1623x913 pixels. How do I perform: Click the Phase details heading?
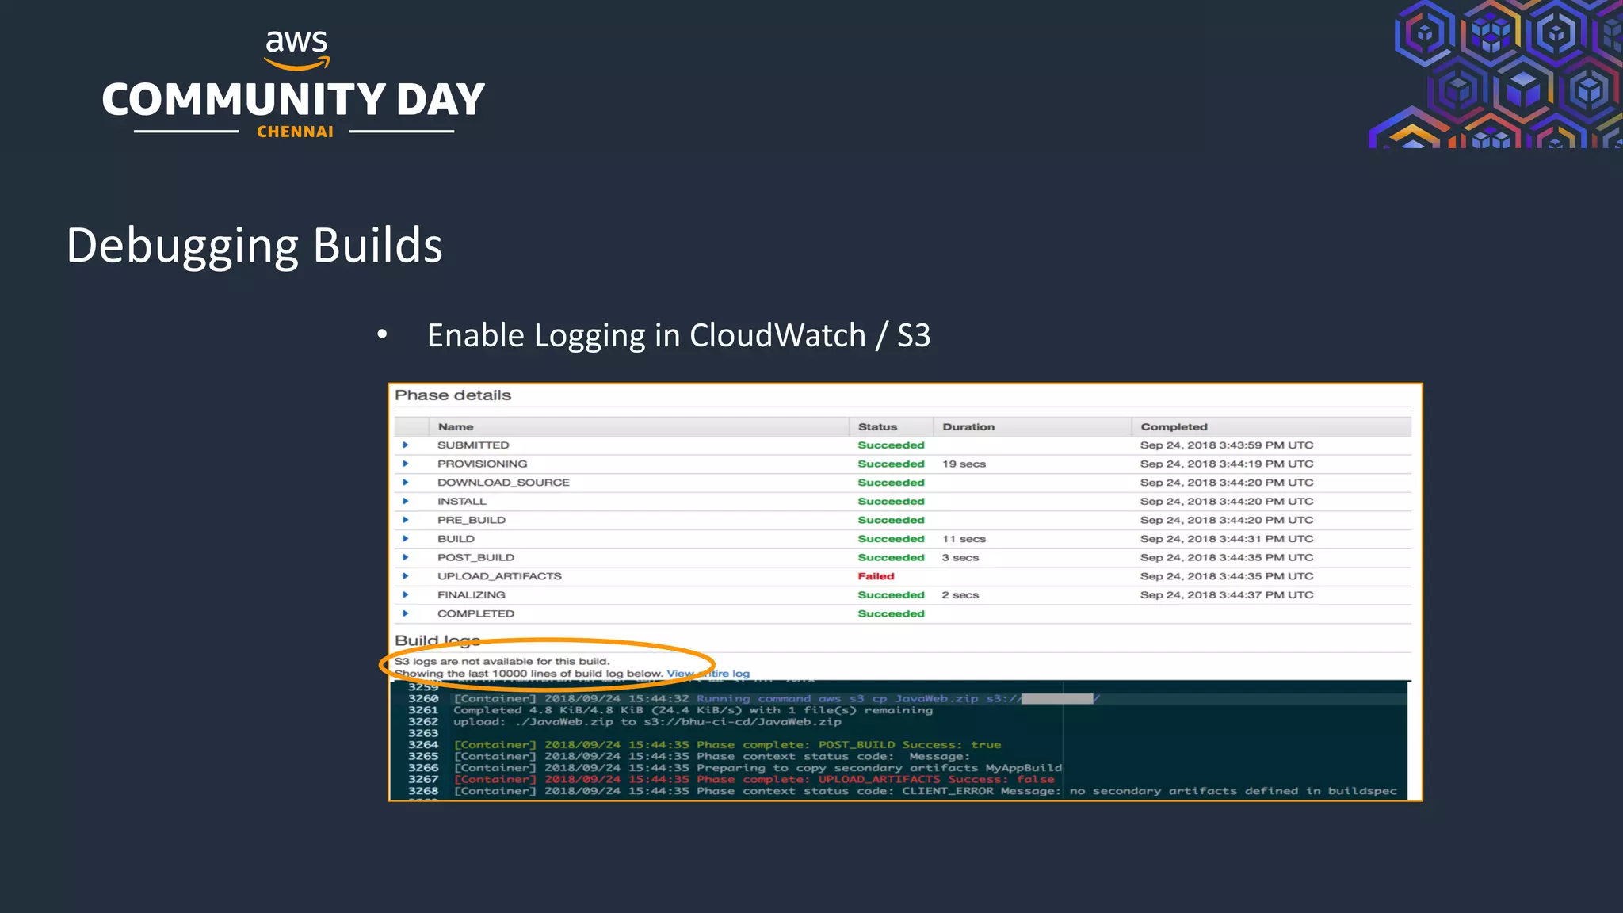point(453,395)
